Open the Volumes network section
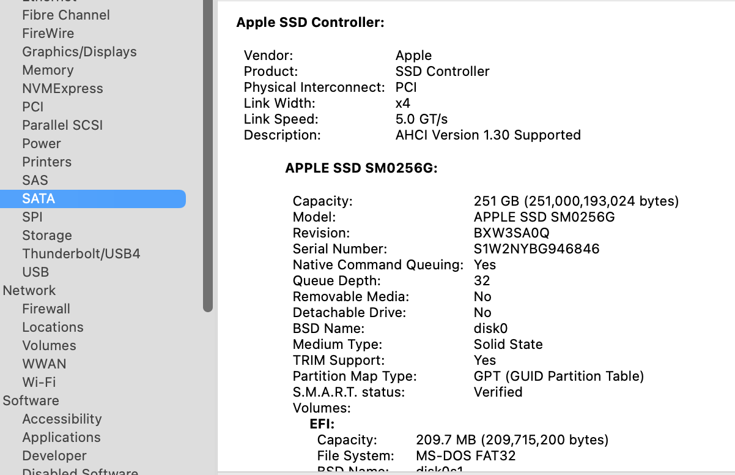Viewport: 735px width, 475px height. (49, 345)
